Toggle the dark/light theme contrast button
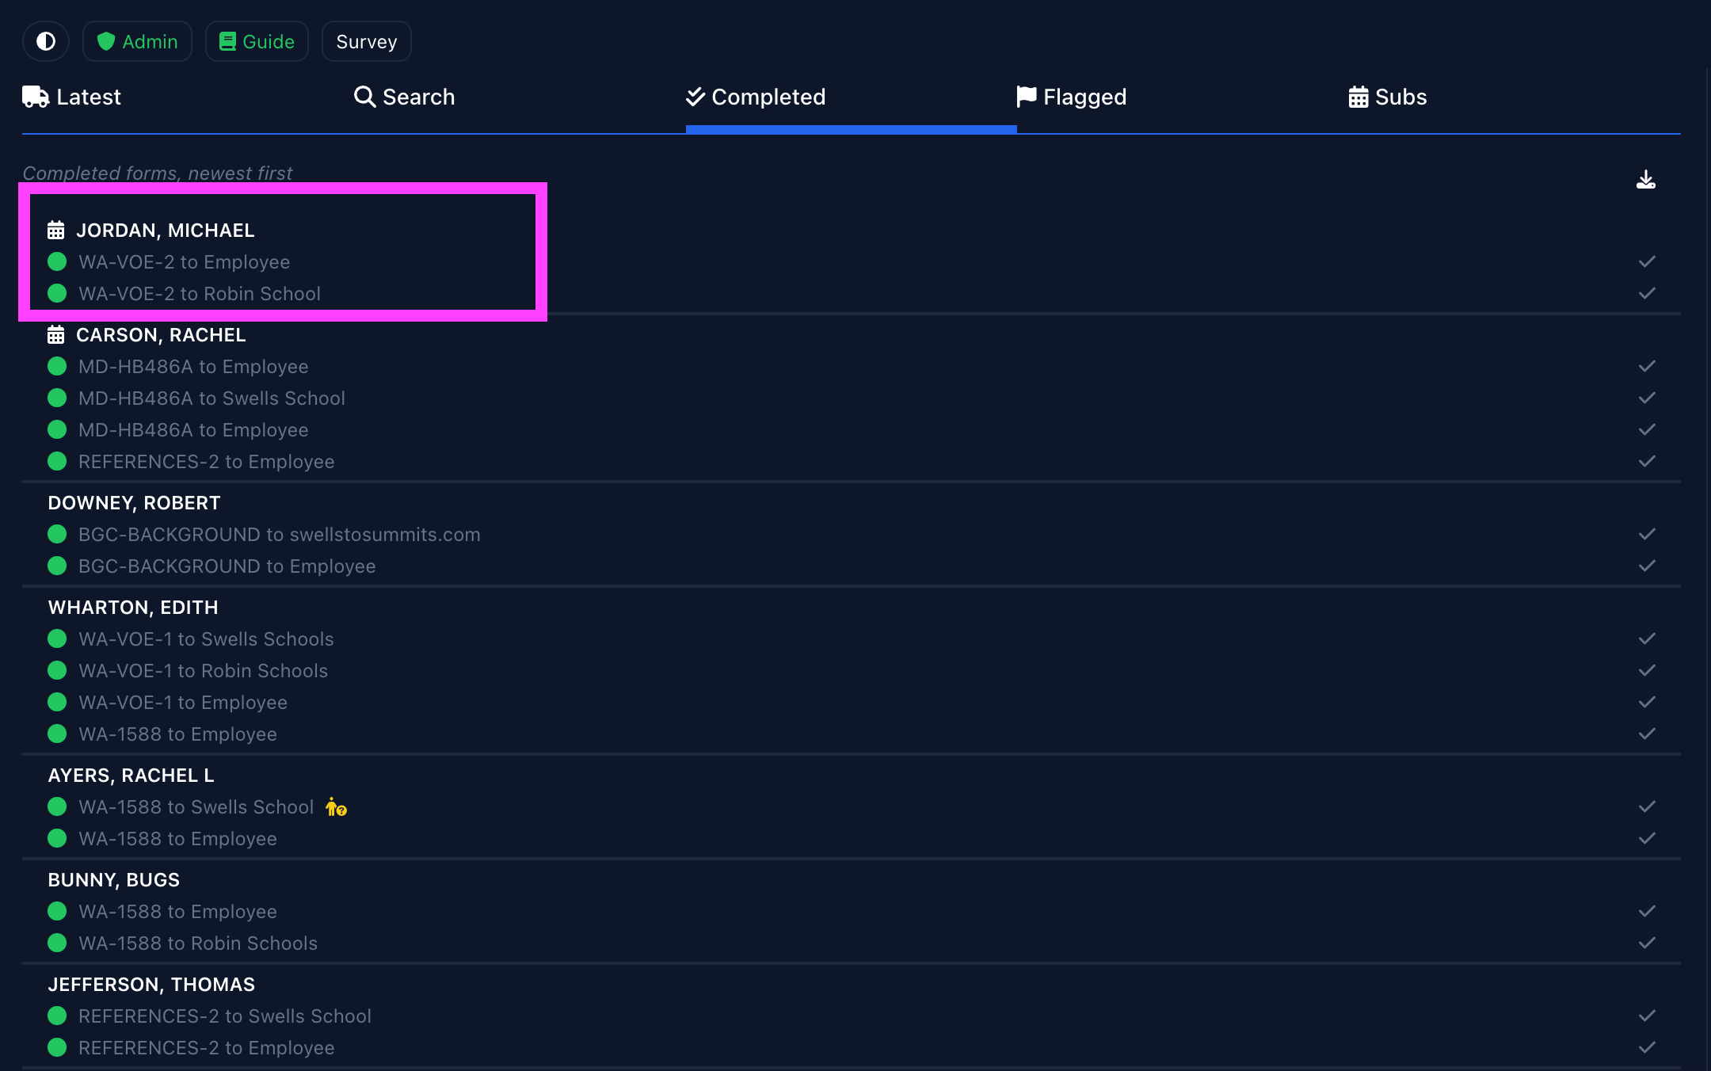Screen dimensions: 1711x1071 (x=46, y=41)
